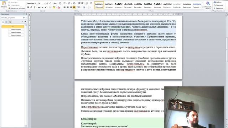Click the Decrease Indent icon
Viewport: 228px width, 128px height.
click(79, 3)
